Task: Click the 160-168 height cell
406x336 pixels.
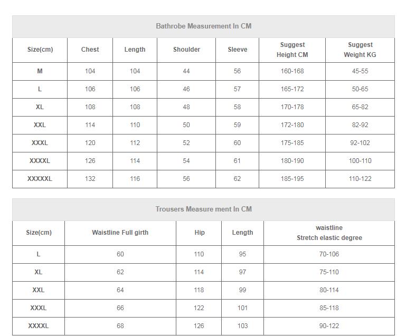Action: click(x=292, y=71)
